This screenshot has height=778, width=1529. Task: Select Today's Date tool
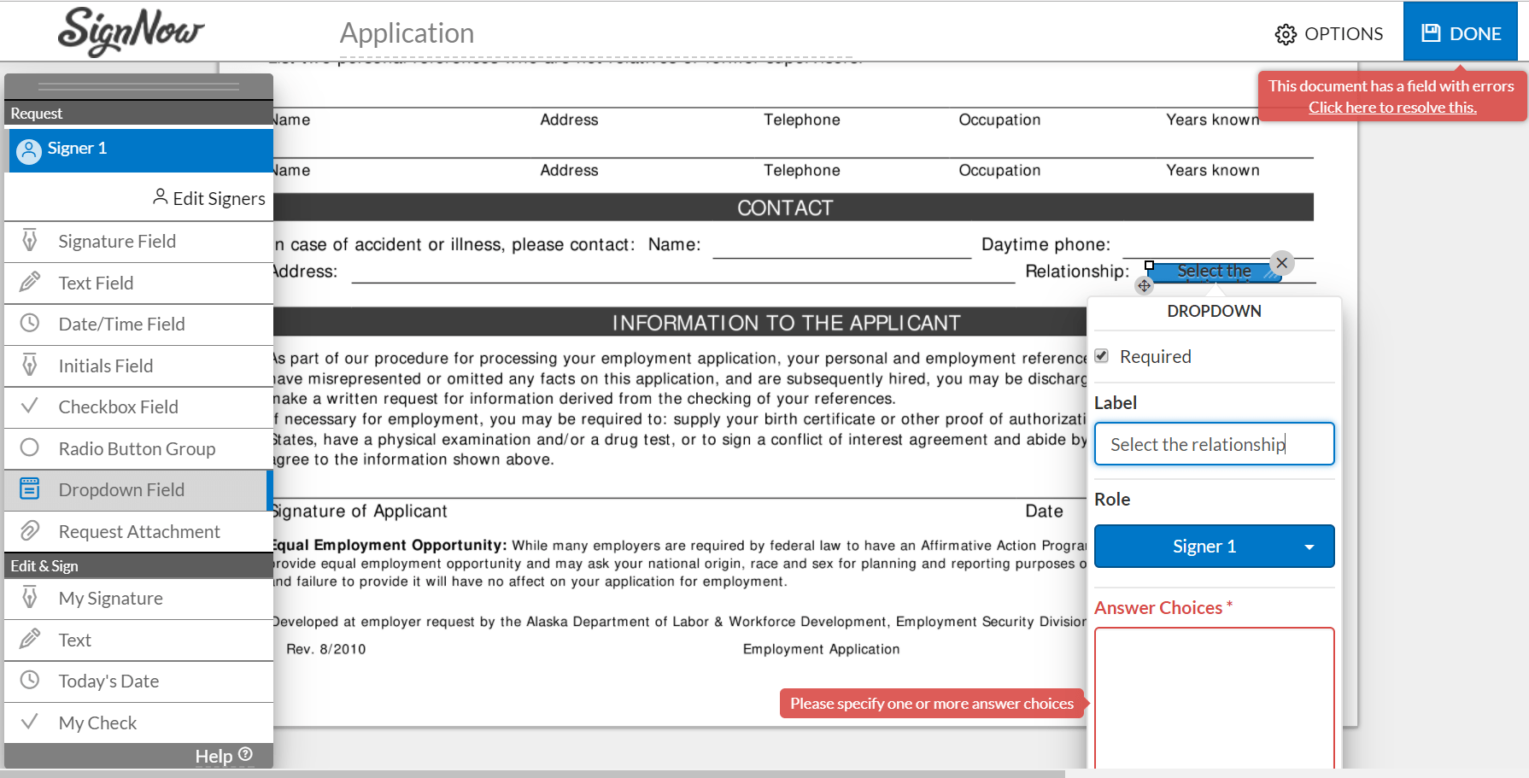(138, 681)
